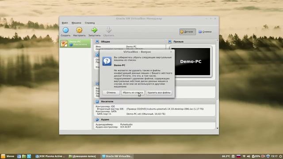283x159 pixels.
Task: Switch to Детали view
Action: coord(187,32)
